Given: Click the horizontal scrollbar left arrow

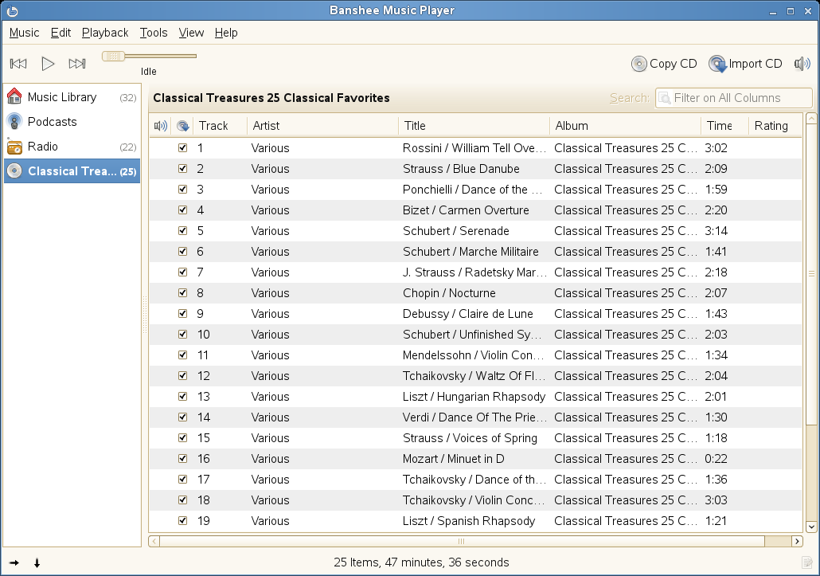Looking at the screenshot, I should tap(154, 541).
